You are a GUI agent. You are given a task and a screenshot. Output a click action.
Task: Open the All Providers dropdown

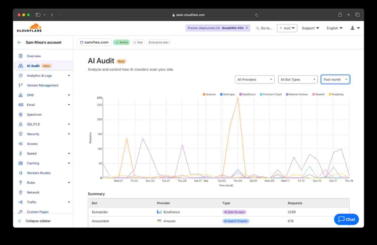pyautogui.click(x=254, y=79)
